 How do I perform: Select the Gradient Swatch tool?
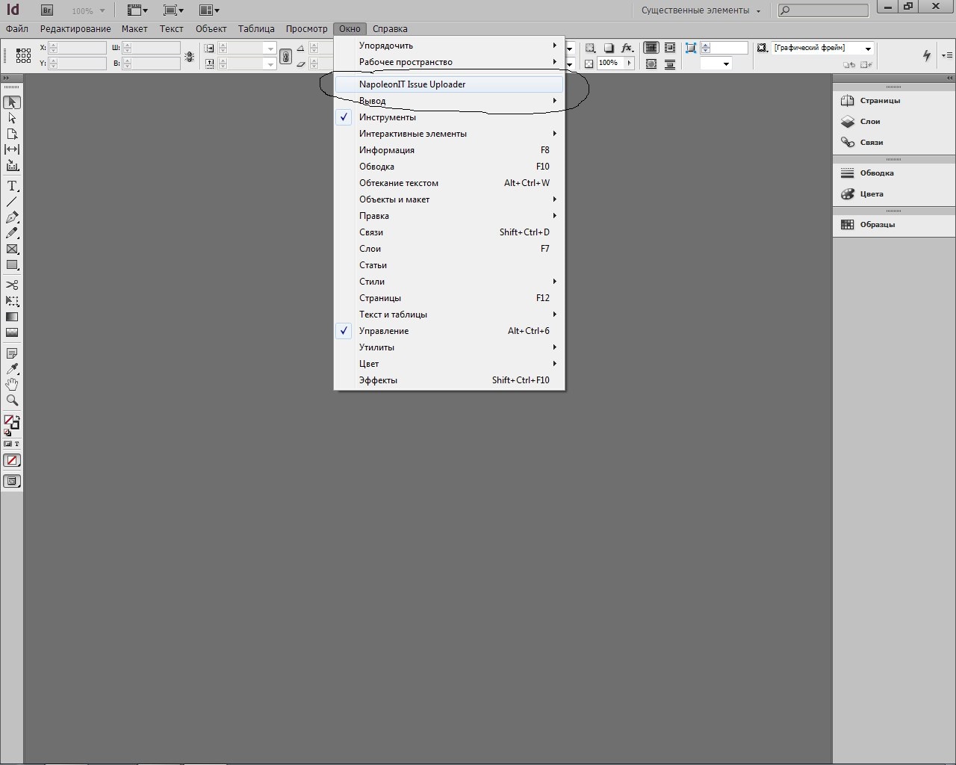[12, 317]
